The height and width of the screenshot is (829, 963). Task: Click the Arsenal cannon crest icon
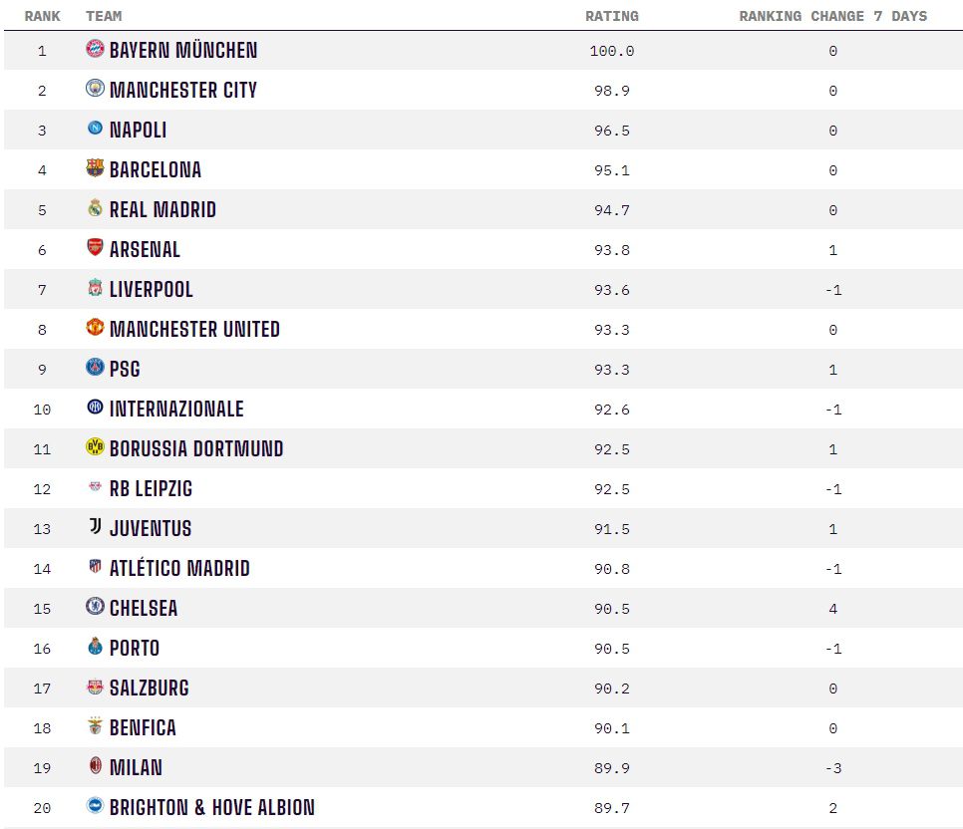tap(95, 248)
